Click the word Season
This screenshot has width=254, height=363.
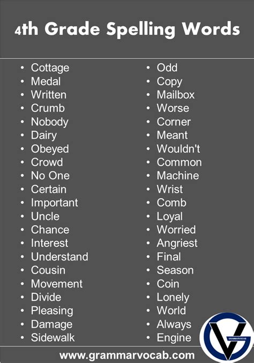pos(175,270)
